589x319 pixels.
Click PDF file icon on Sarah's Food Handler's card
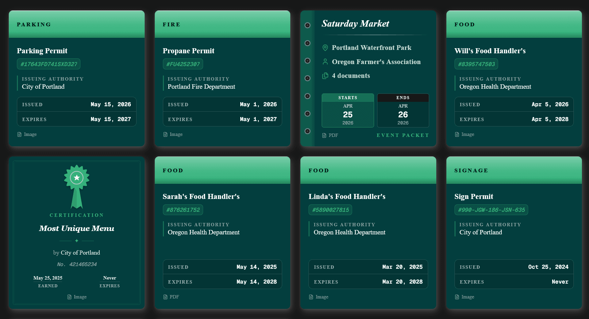tap(165, 297)
